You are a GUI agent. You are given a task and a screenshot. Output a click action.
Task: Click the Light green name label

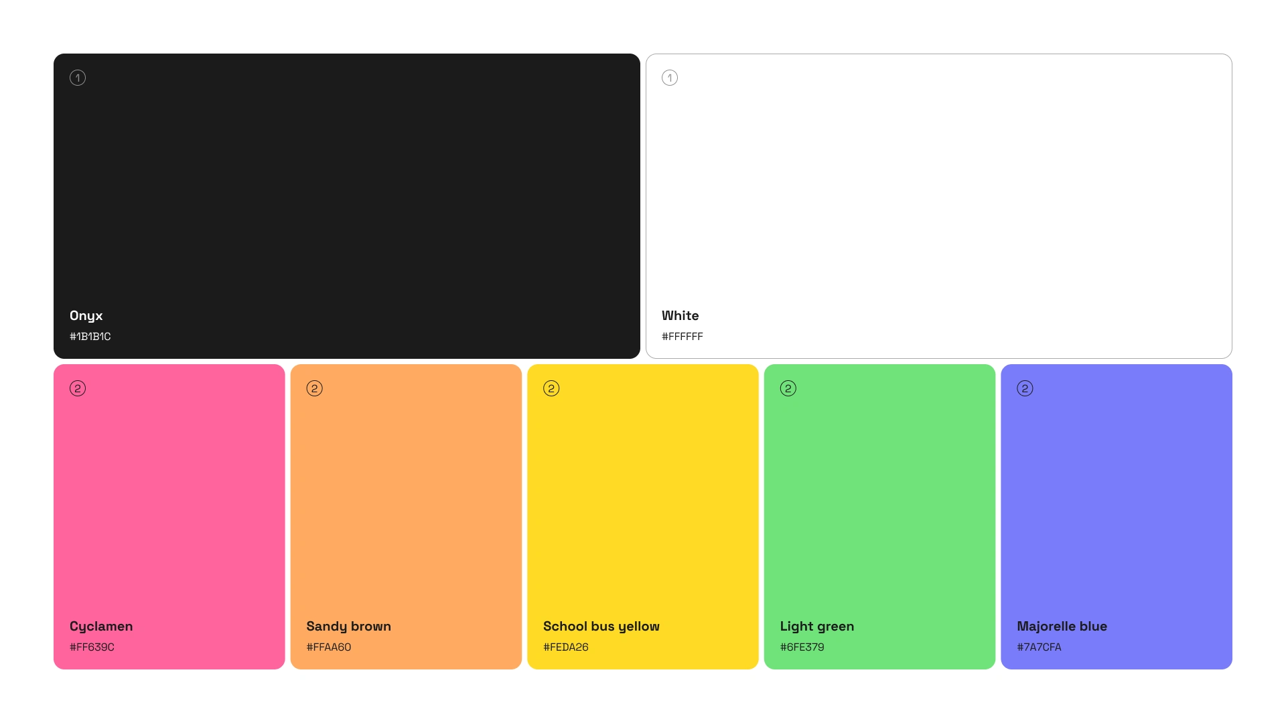(x=817, y=626)
